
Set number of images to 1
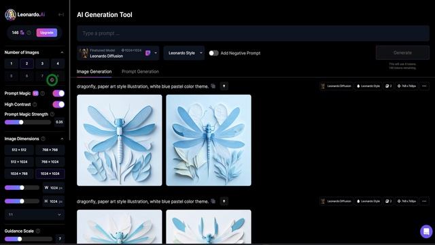click(x=12, y=63)
